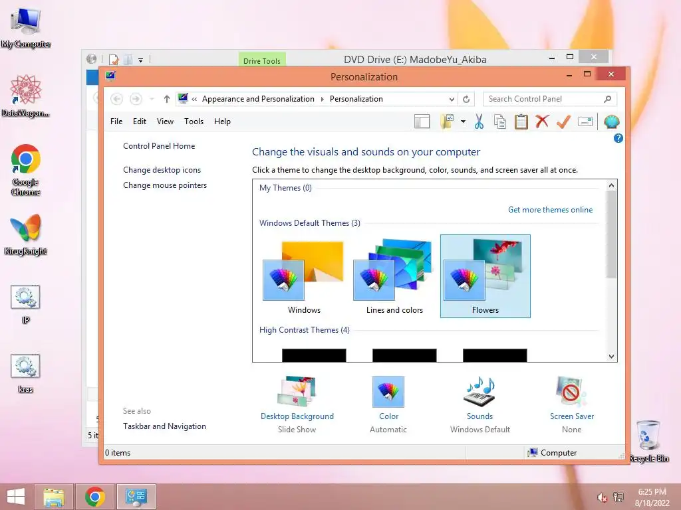Click the themes list scroll down arrow

tap(612, 357)
